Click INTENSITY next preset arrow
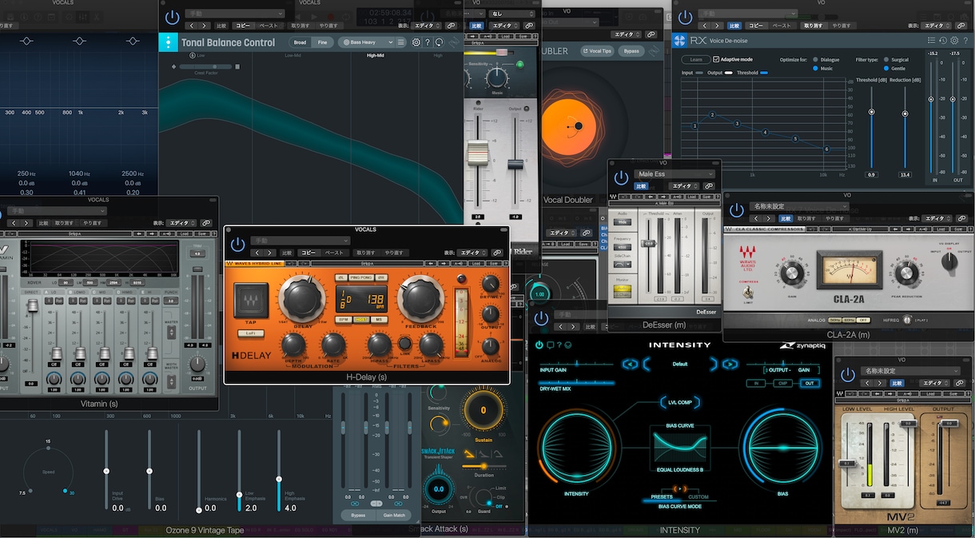The width and height of the screenshot is (975, 538). point(729,364)
